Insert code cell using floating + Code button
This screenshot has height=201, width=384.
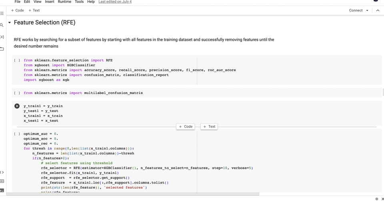pos(186,127)
